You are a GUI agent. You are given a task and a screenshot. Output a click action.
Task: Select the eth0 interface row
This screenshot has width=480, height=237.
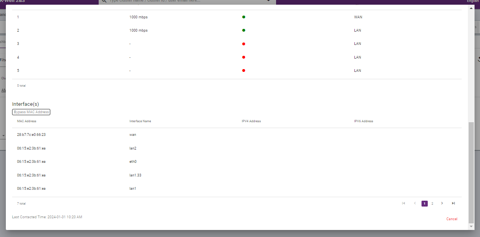point(237,161)
